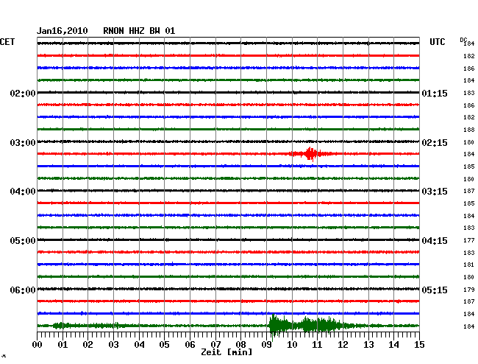Click minute 01 on time axis
The height and width of the screenshot is (364, 478).
click(63, 344)
